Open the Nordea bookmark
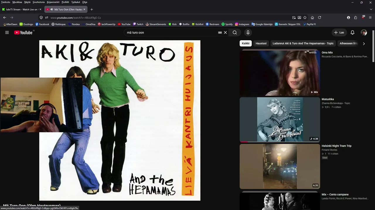The image size is (375, 210). pyautogui.click(x=74, y=24)
